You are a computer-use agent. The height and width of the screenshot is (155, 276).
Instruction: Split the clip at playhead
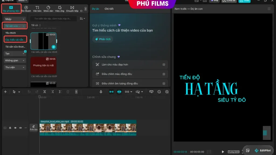coord(44,92)
